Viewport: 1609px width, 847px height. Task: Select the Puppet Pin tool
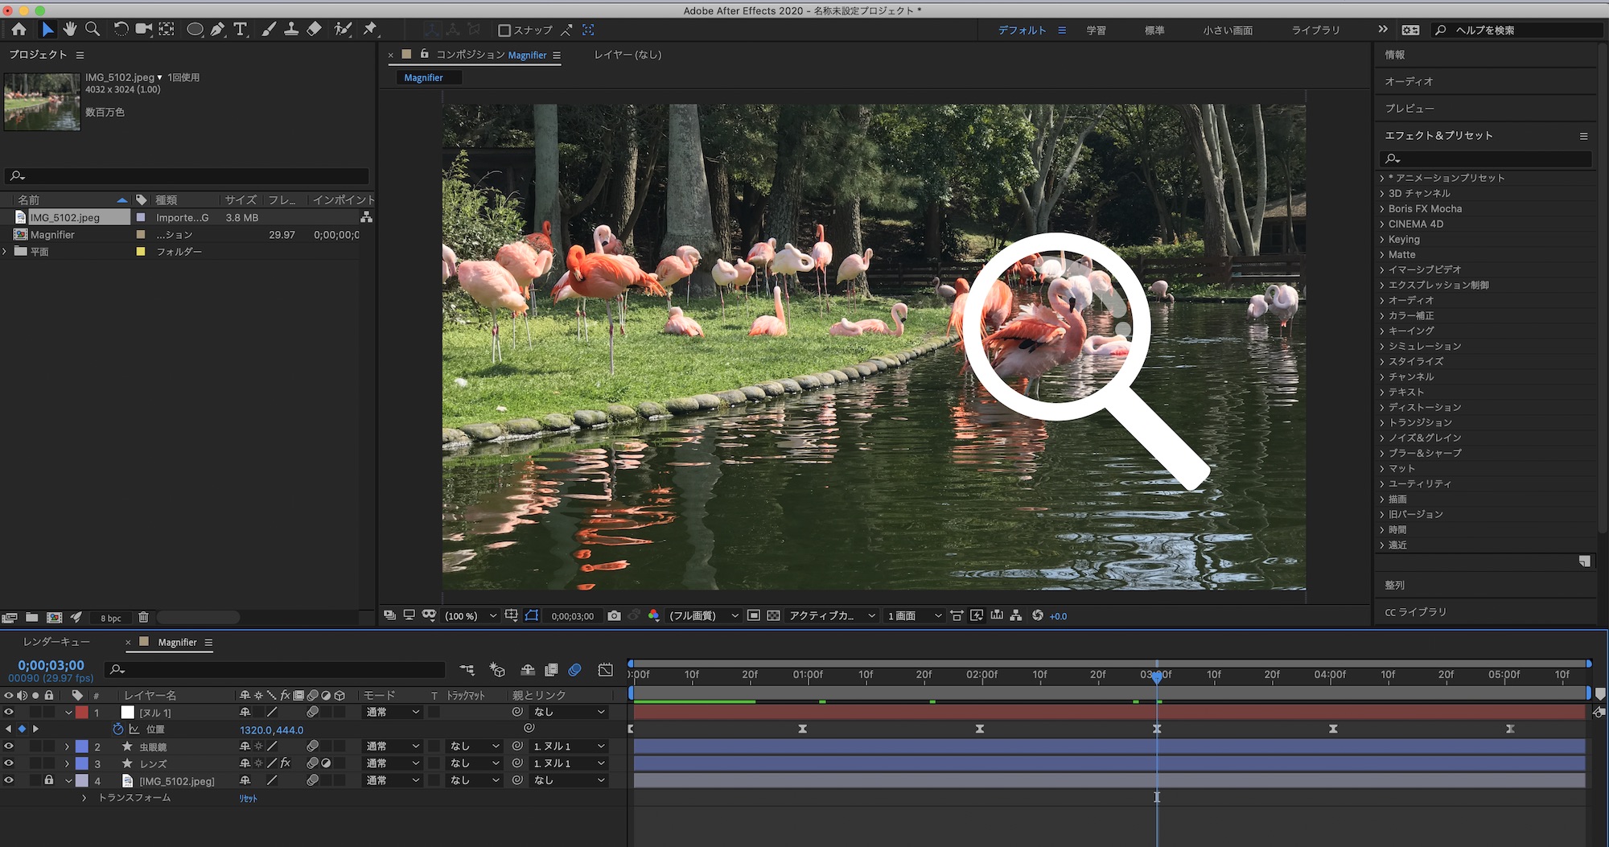pyautogui.click(x=370, y=30)
